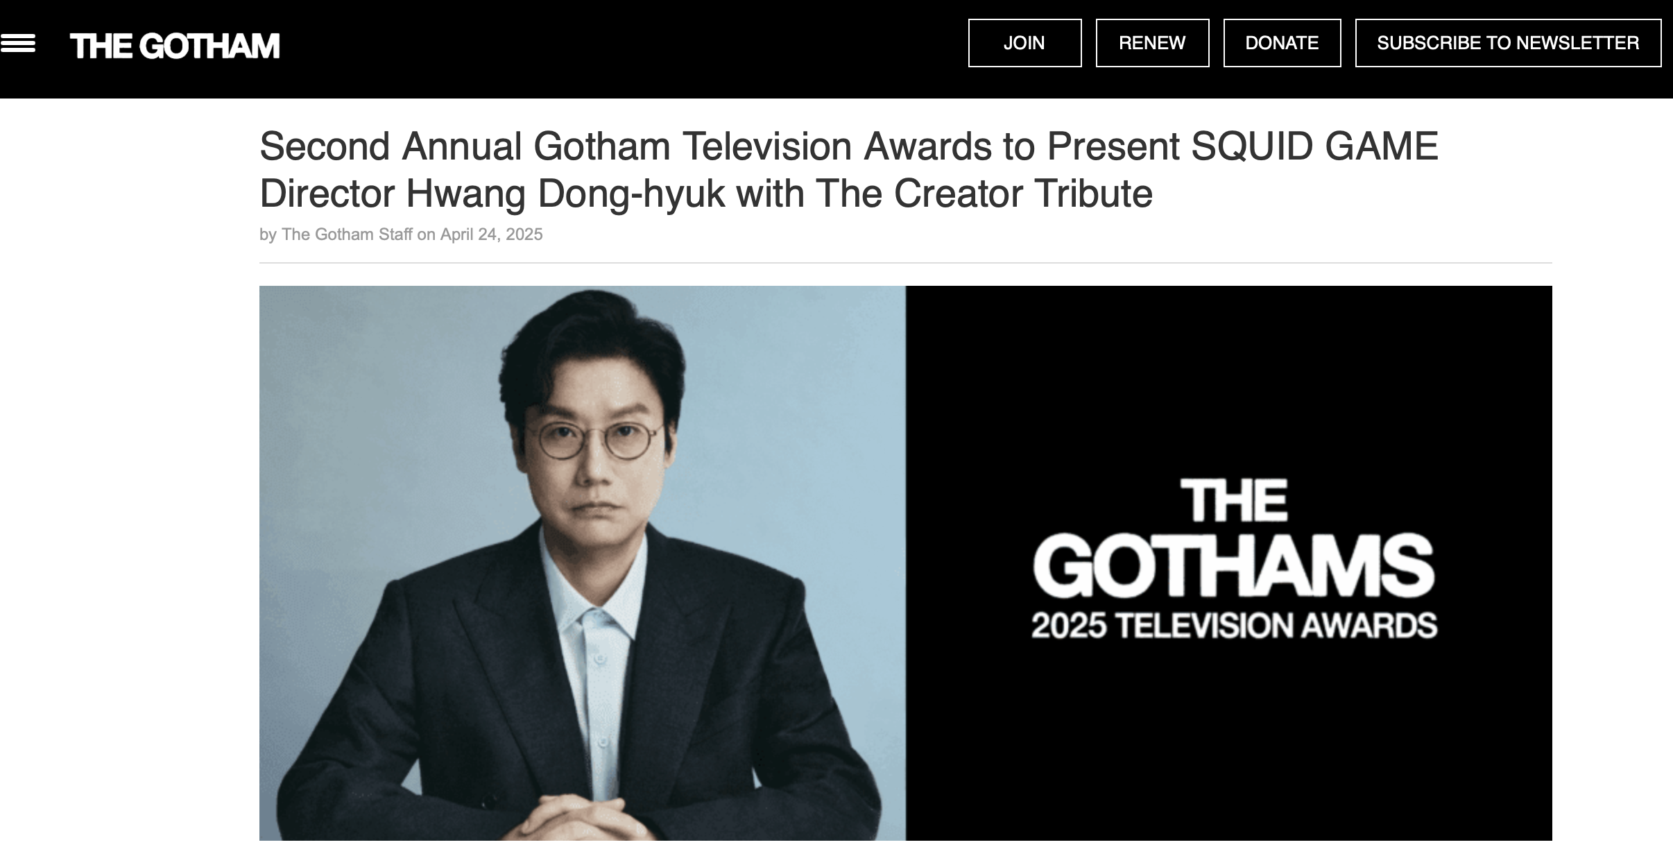Click the word 'by' in the byline

click(x=268, y=234)
